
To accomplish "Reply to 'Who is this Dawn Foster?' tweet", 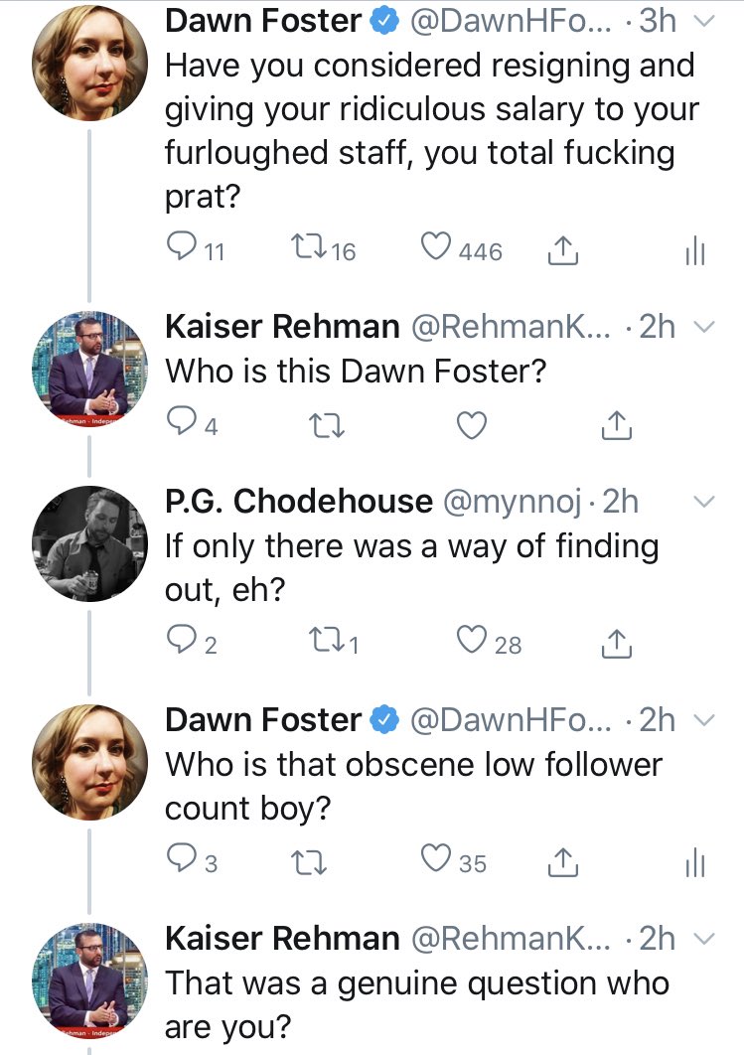I will tap(182, 426).
